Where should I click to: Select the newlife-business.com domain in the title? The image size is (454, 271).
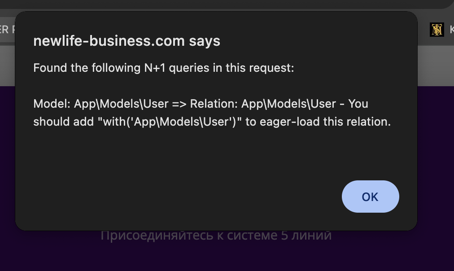pyautogui.click(x=109, y=41)
